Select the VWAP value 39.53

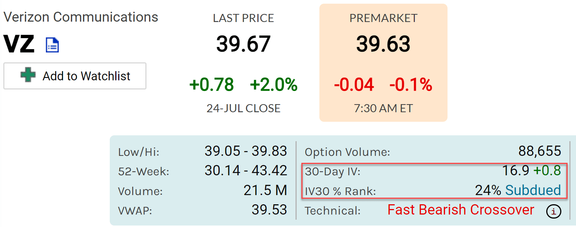click(x=269, y=210)
